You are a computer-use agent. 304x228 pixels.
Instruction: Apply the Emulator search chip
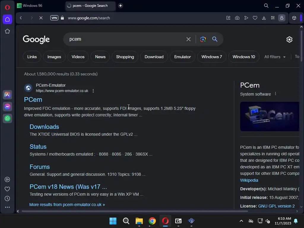pos(183,57)
